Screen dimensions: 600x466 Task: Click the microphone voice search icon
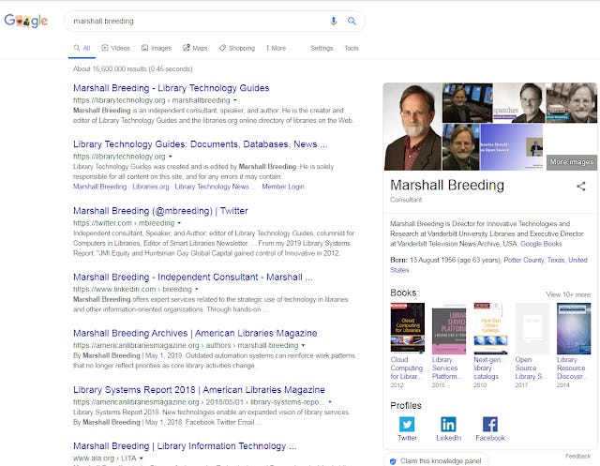(334, 21)
